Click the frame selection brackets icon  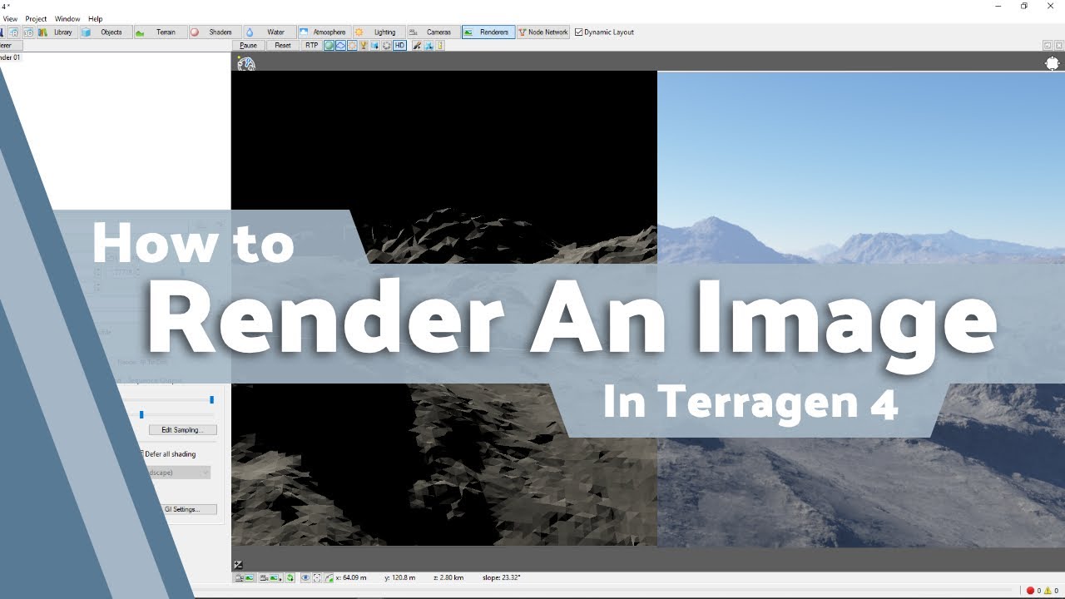coord(317,577)
